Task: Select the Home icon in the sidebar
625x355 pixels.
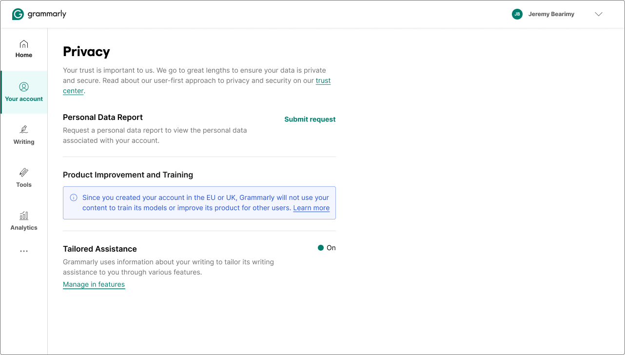Action: 23,43
